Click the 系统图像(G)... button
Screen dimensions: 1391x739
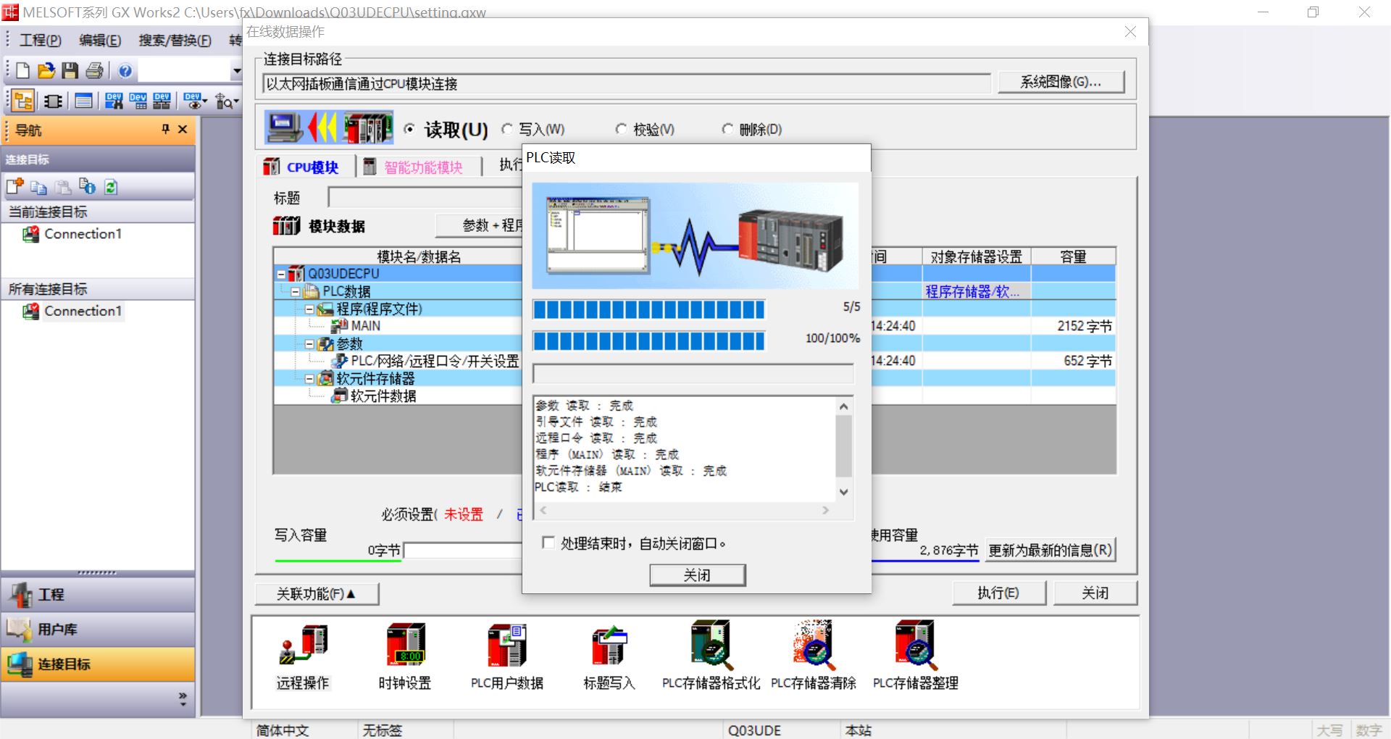point(1061,81)
